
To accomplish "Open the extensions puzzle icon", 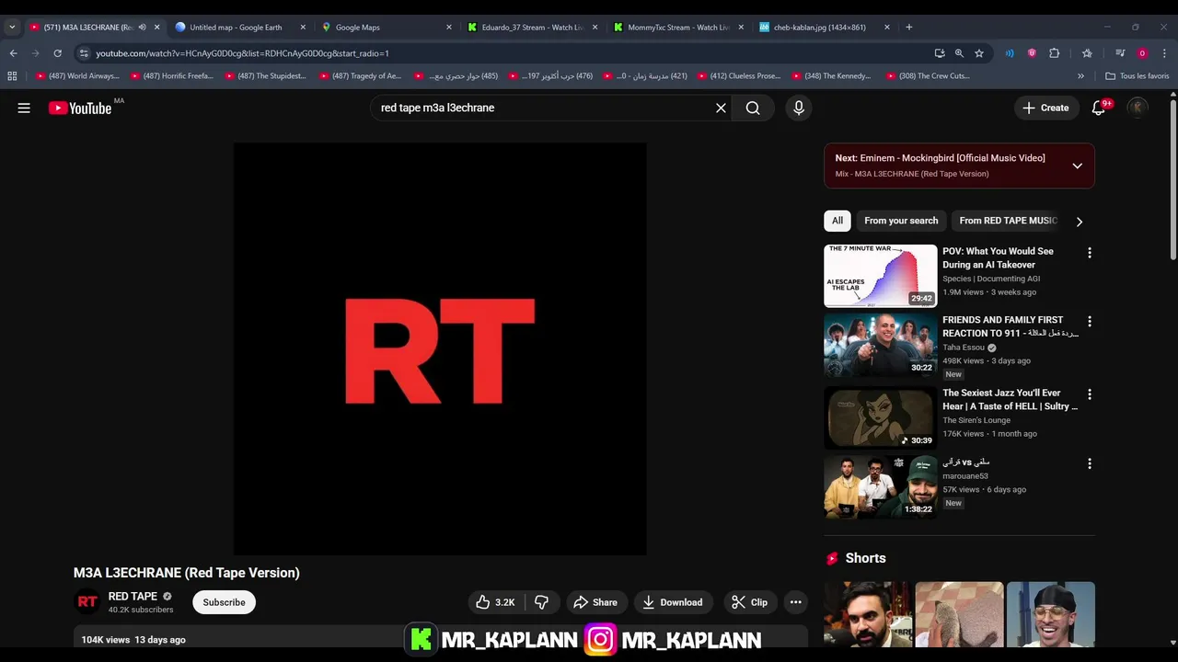I will (1055, 53).
